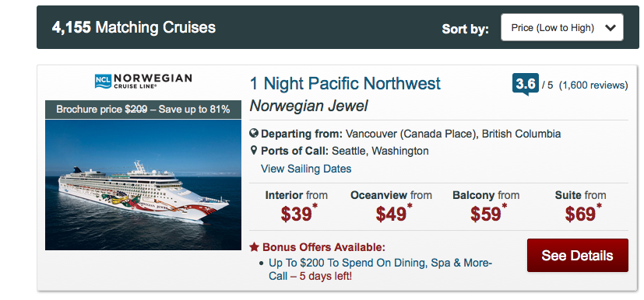The image size is (644, 300).
Task: Click the 4,155 Matching Cruises heading
Action: coord(133,27)
